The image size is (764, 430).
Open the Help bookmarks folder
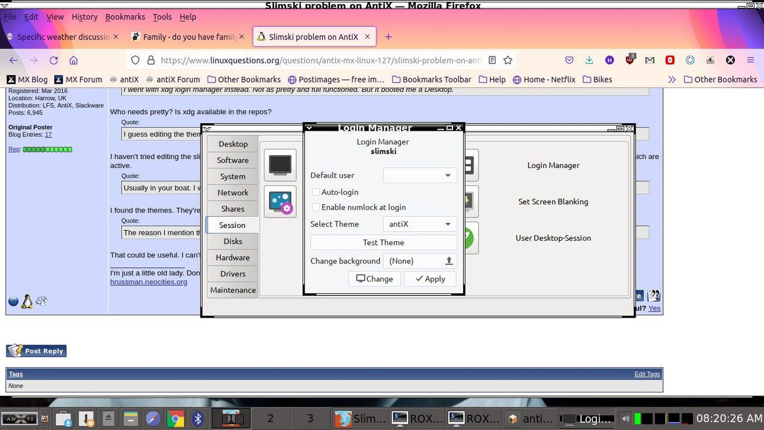tap(492, 79)
